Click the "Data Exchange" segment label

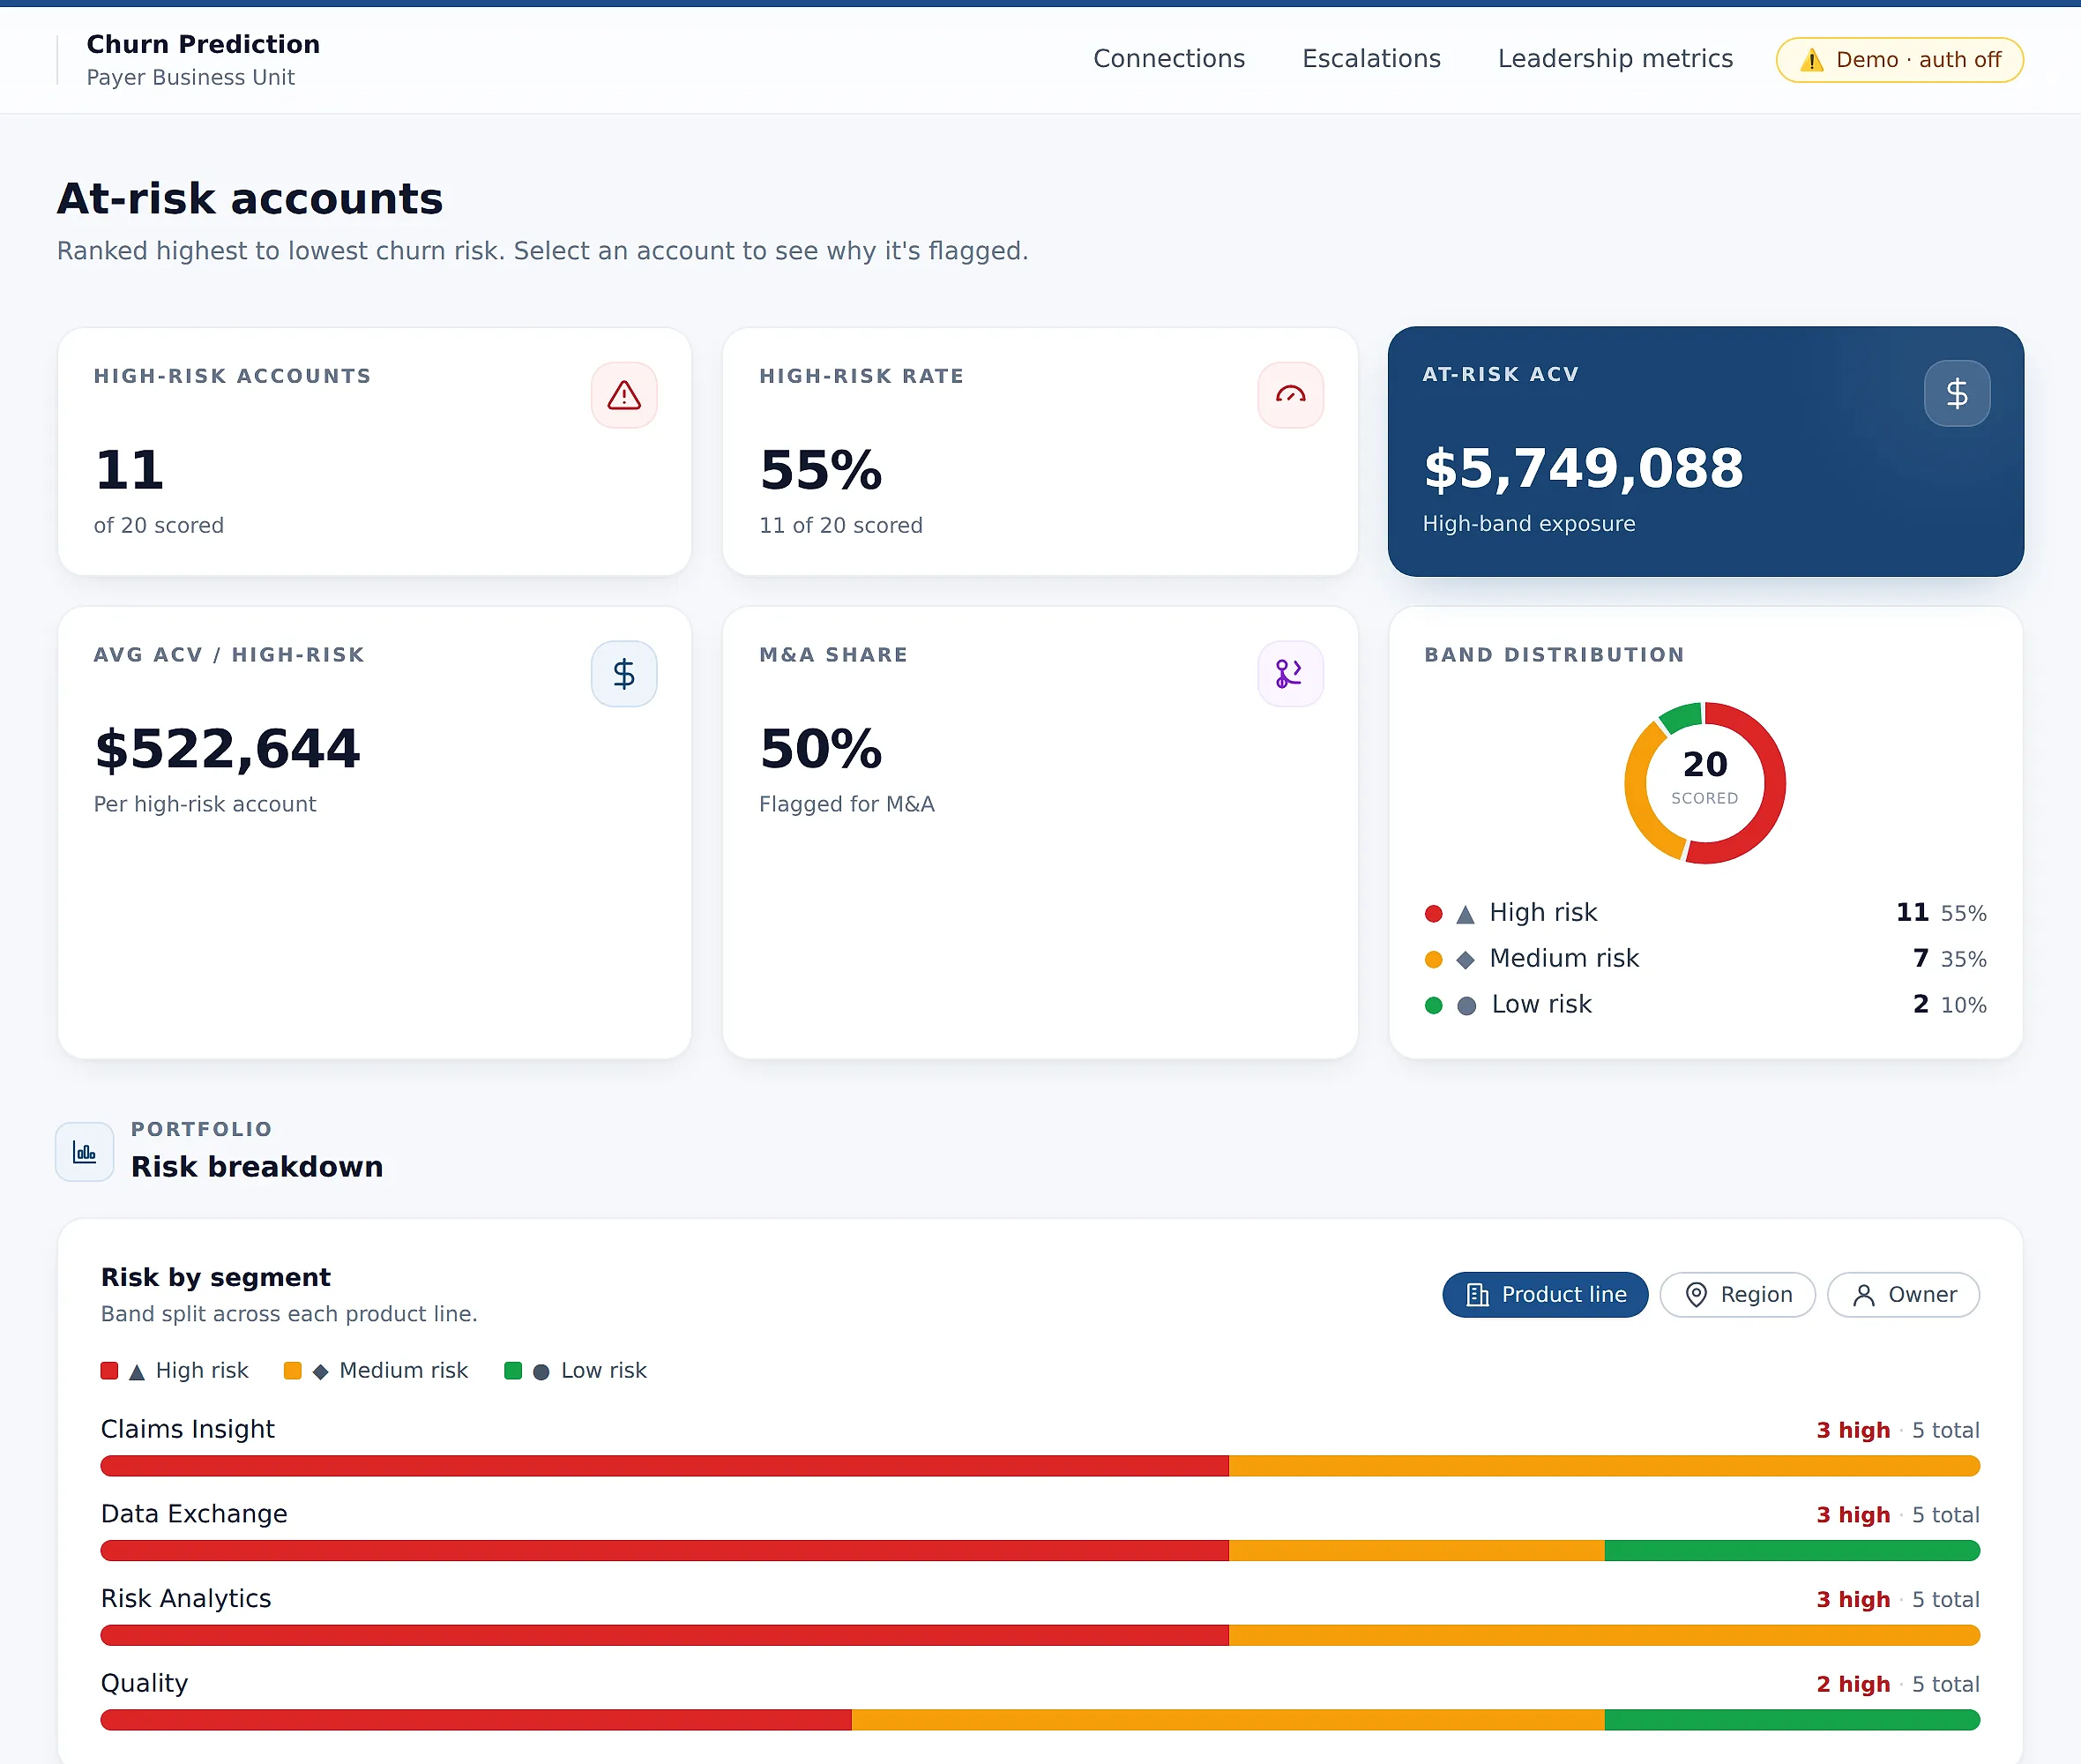click(194, 1514)
